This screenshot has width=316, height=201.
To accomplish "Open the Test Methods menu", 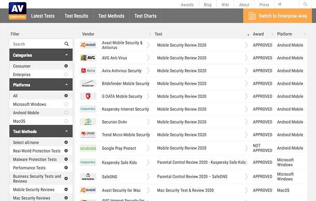I will pyautogui.click(x=111, y=16).
